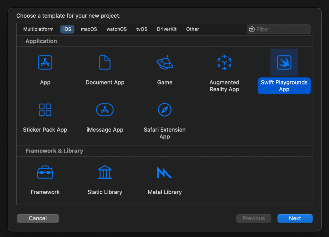The height and width of the screenshot is (237, 329).
Task: Click the "Framework" template label
Action: tap(45, 192)
